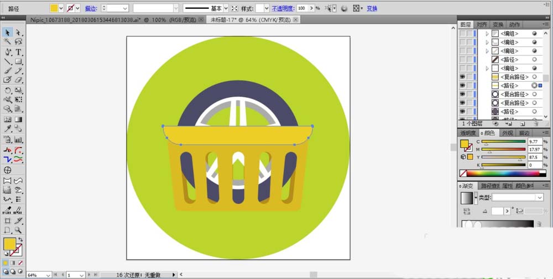Viewport: 553px width, 279px height.
Task: Switch to the 动作 panel tab
Action: [x=514, y=25]
